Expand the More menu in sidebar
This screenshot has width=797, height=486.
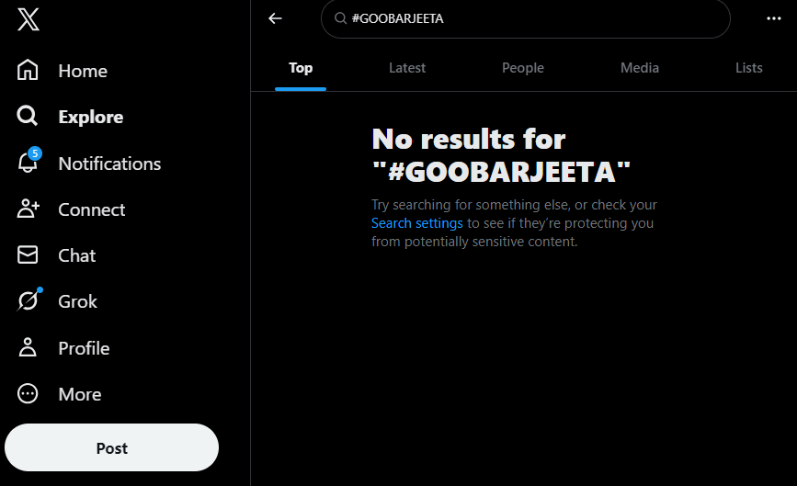click(x=28, y=394)
